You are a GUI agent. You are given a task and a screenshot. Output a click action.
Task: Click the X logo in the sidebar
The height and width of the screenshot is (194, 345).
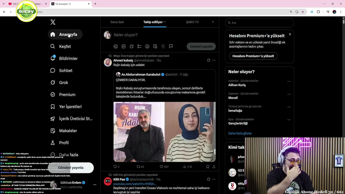[53, 22]
